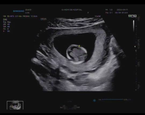
Task: Click the 'FR28Hz' frame rate label
Action: click(26, 16)
